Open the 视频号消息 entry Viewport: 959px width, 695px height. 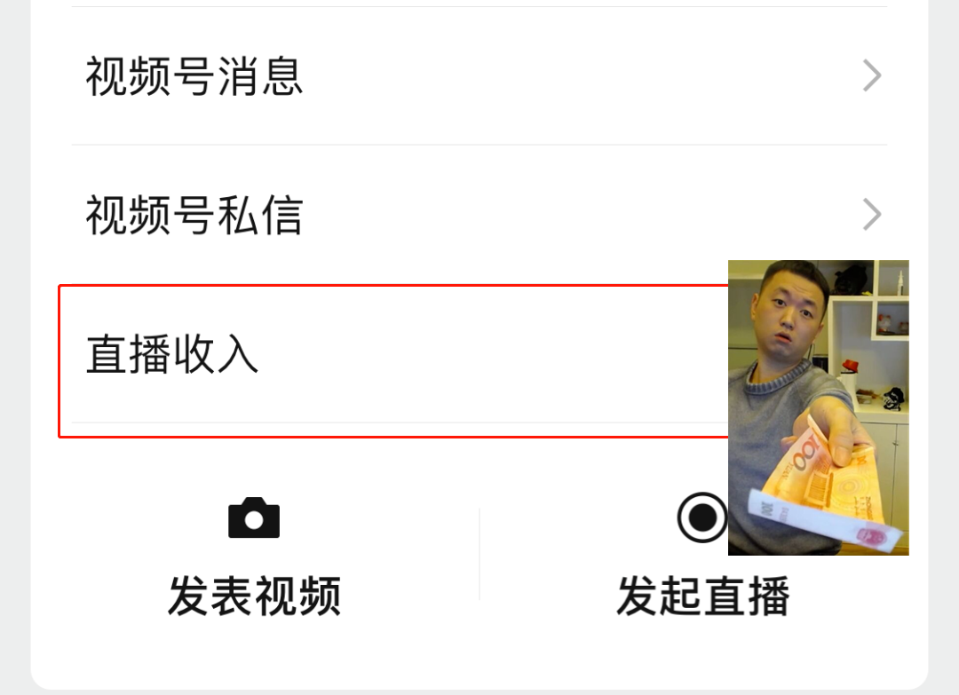479,75
